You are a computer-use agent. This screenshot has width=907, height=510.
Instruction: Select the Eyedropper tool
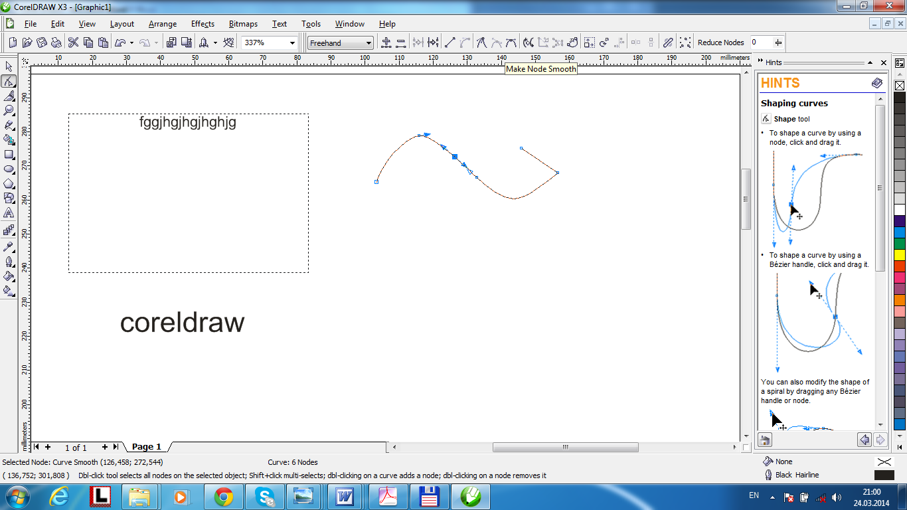9,246
